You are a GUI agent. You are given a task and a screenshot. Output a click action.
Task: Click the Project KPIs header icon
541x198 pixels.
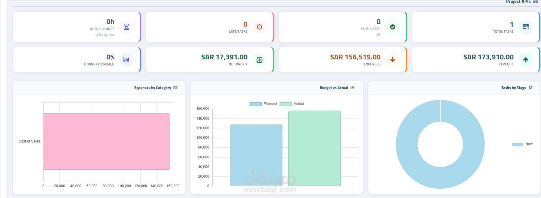pyautogui.click(x=536, y=1)
